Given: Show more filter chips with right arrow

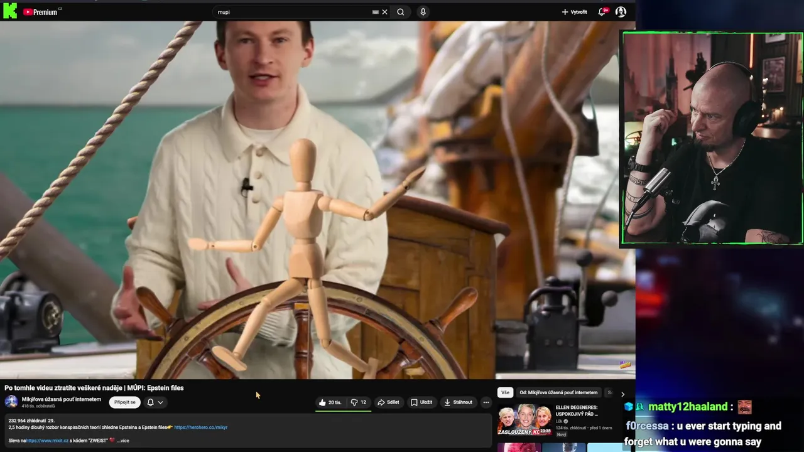Looking at the screenshot, I should coord(622,394).
